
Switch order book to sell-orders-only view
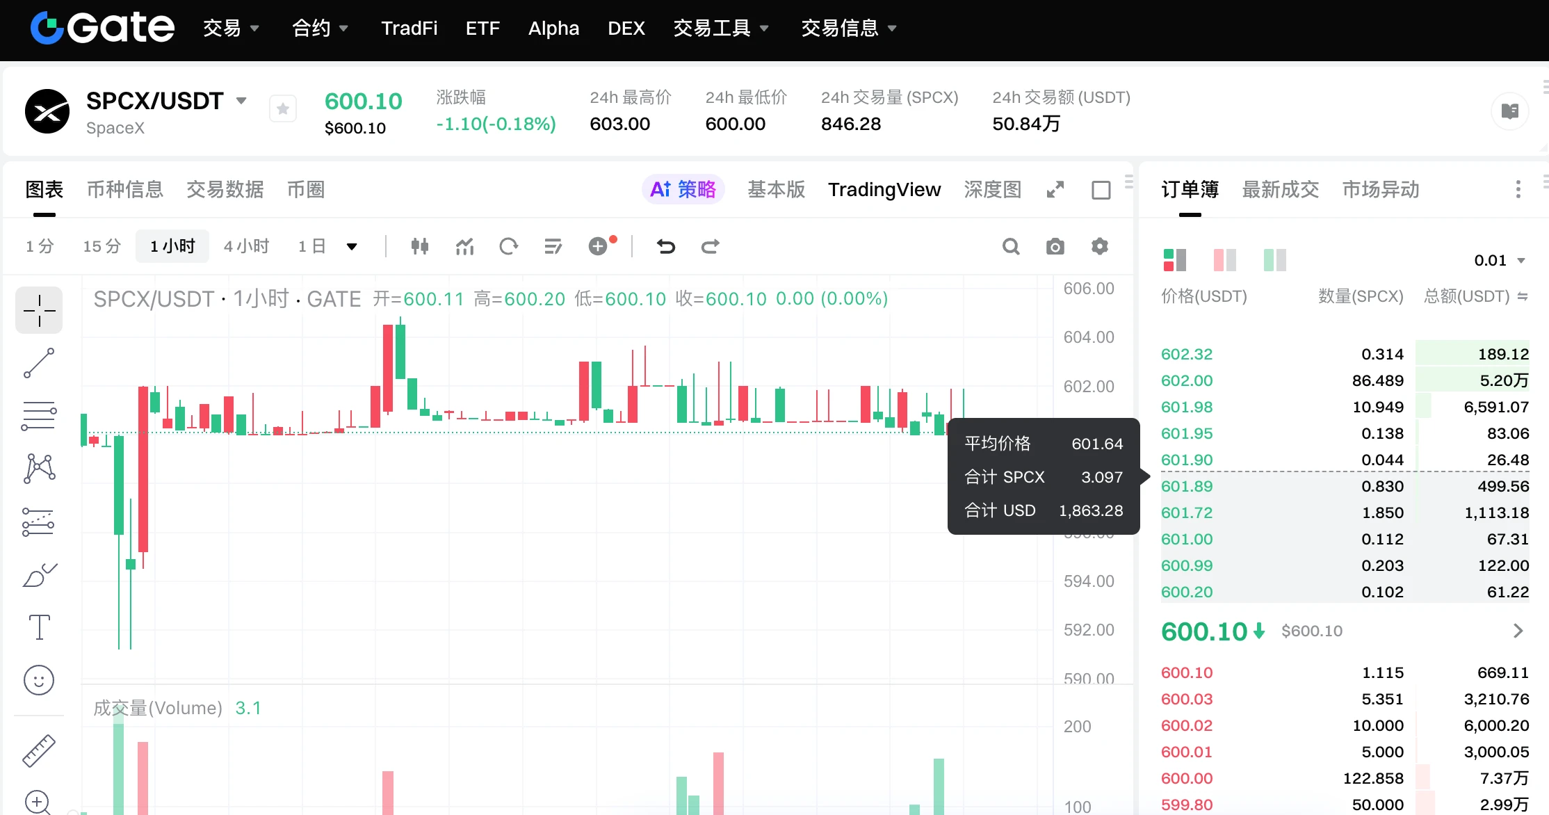(x=1224, y=259)
